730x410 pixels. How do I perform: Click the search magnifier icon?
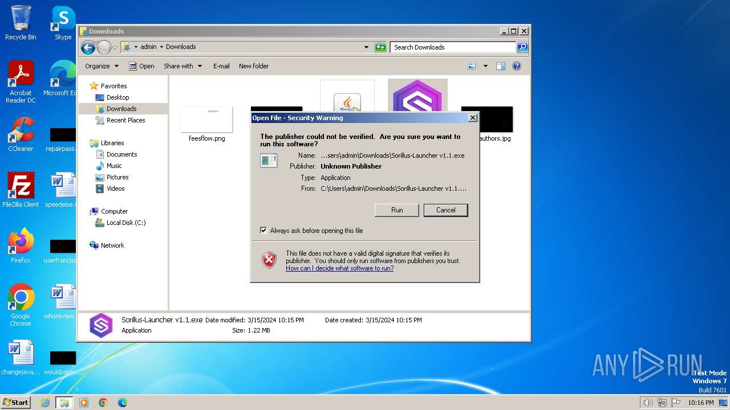522,47
